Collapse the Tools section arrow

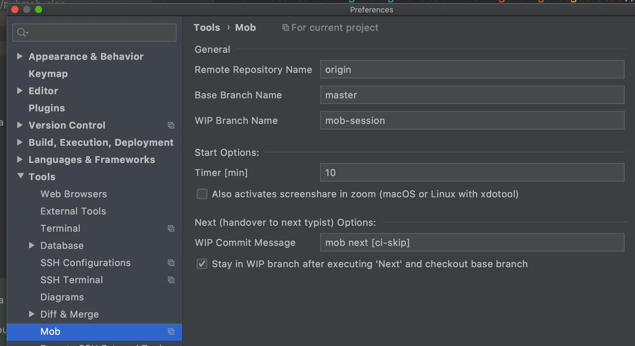pos(20,177)
